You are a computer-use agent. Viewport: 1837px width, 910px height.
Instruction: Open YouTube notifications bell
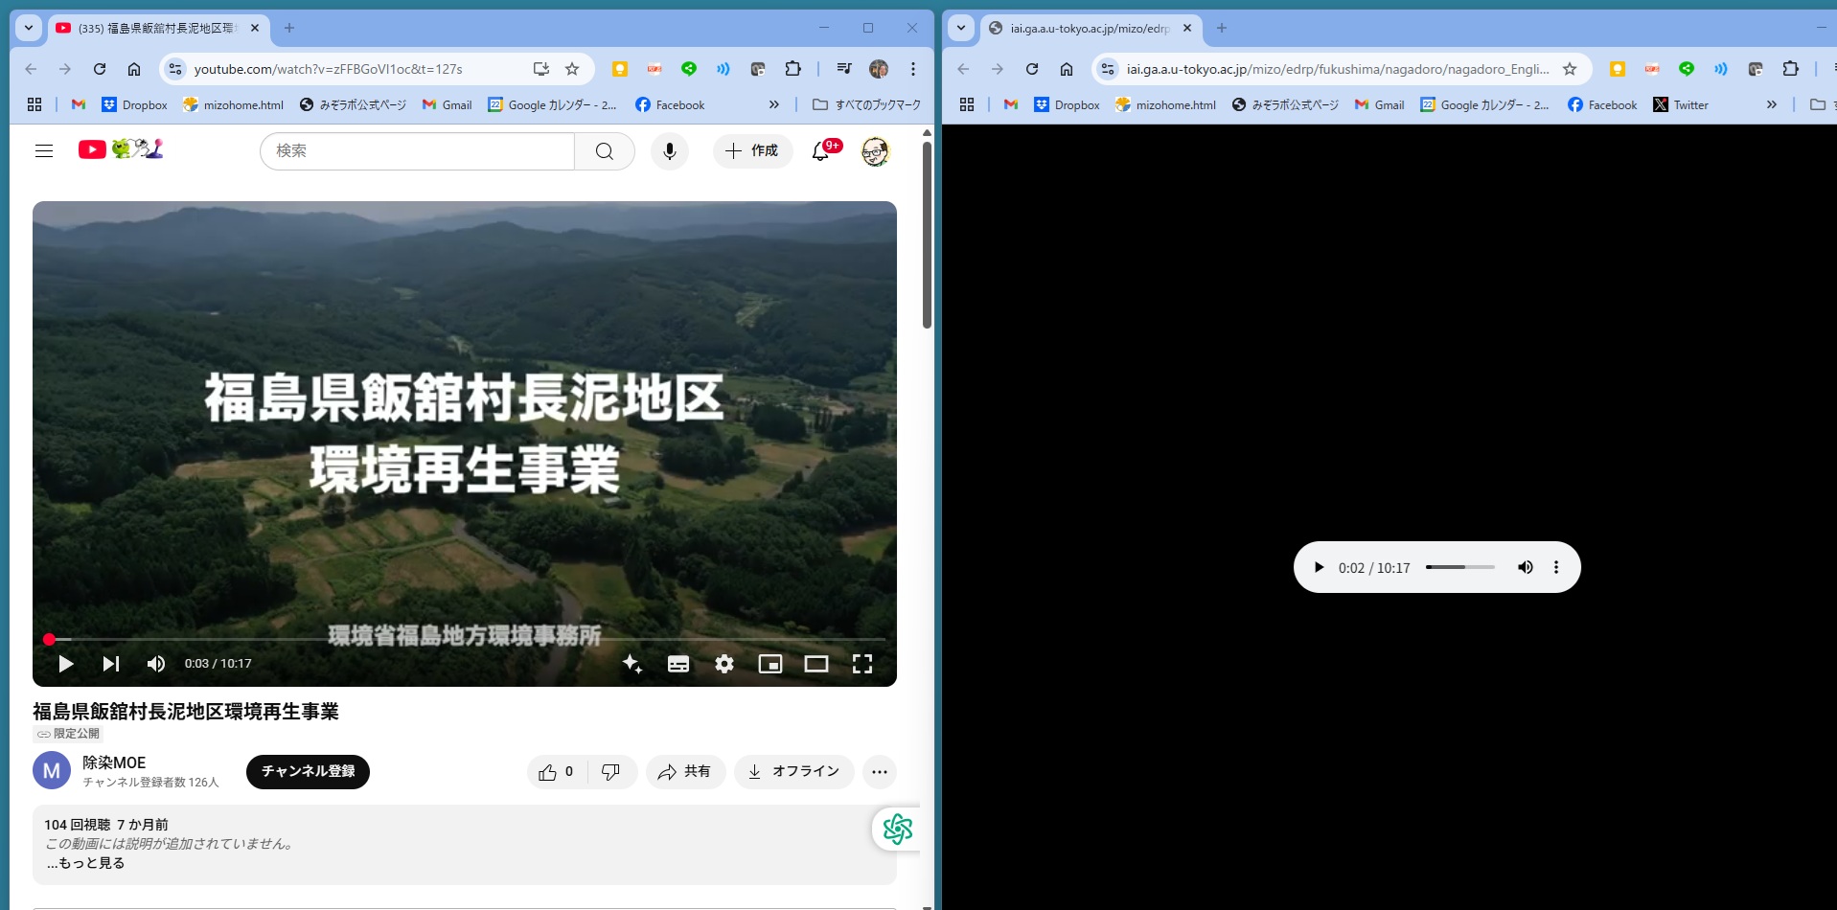coord(821,151)
